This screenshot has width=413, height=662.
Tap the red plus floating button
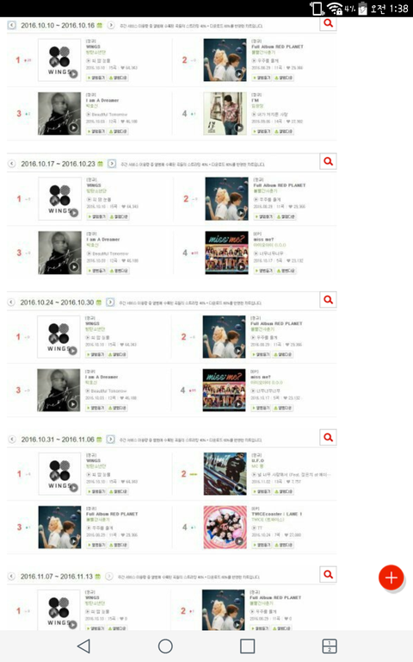click(x=391, y=578)
